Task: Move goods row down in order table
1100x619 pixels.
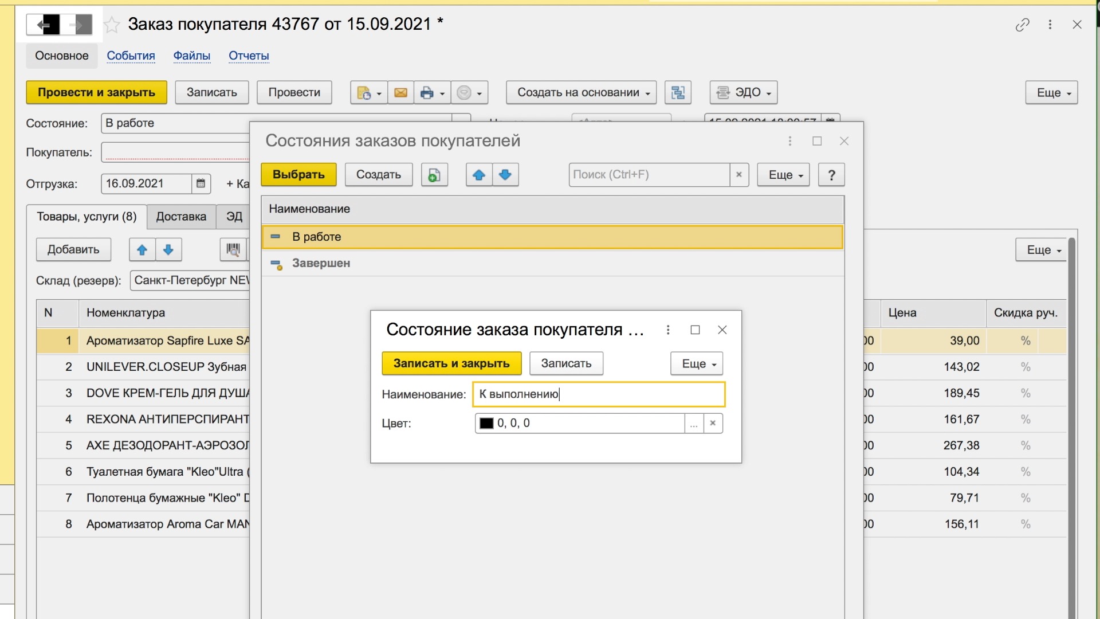Action: [168, 249]
